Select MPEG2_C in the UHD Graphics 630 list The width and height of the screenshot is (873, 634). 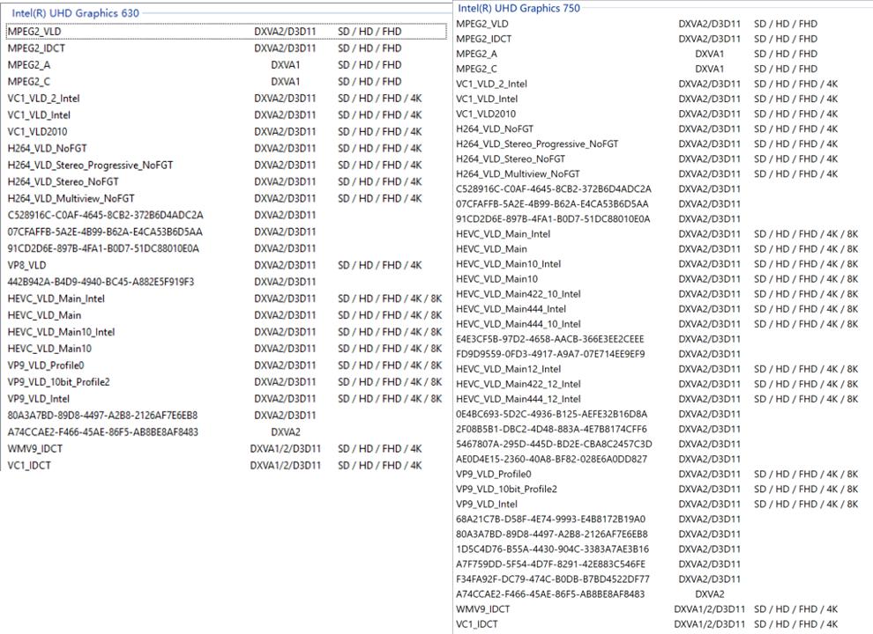click(227, 82)
